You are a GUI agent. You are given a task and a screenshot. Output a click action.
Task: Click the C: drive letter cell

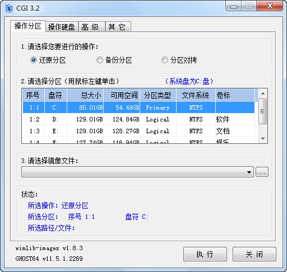55,107
